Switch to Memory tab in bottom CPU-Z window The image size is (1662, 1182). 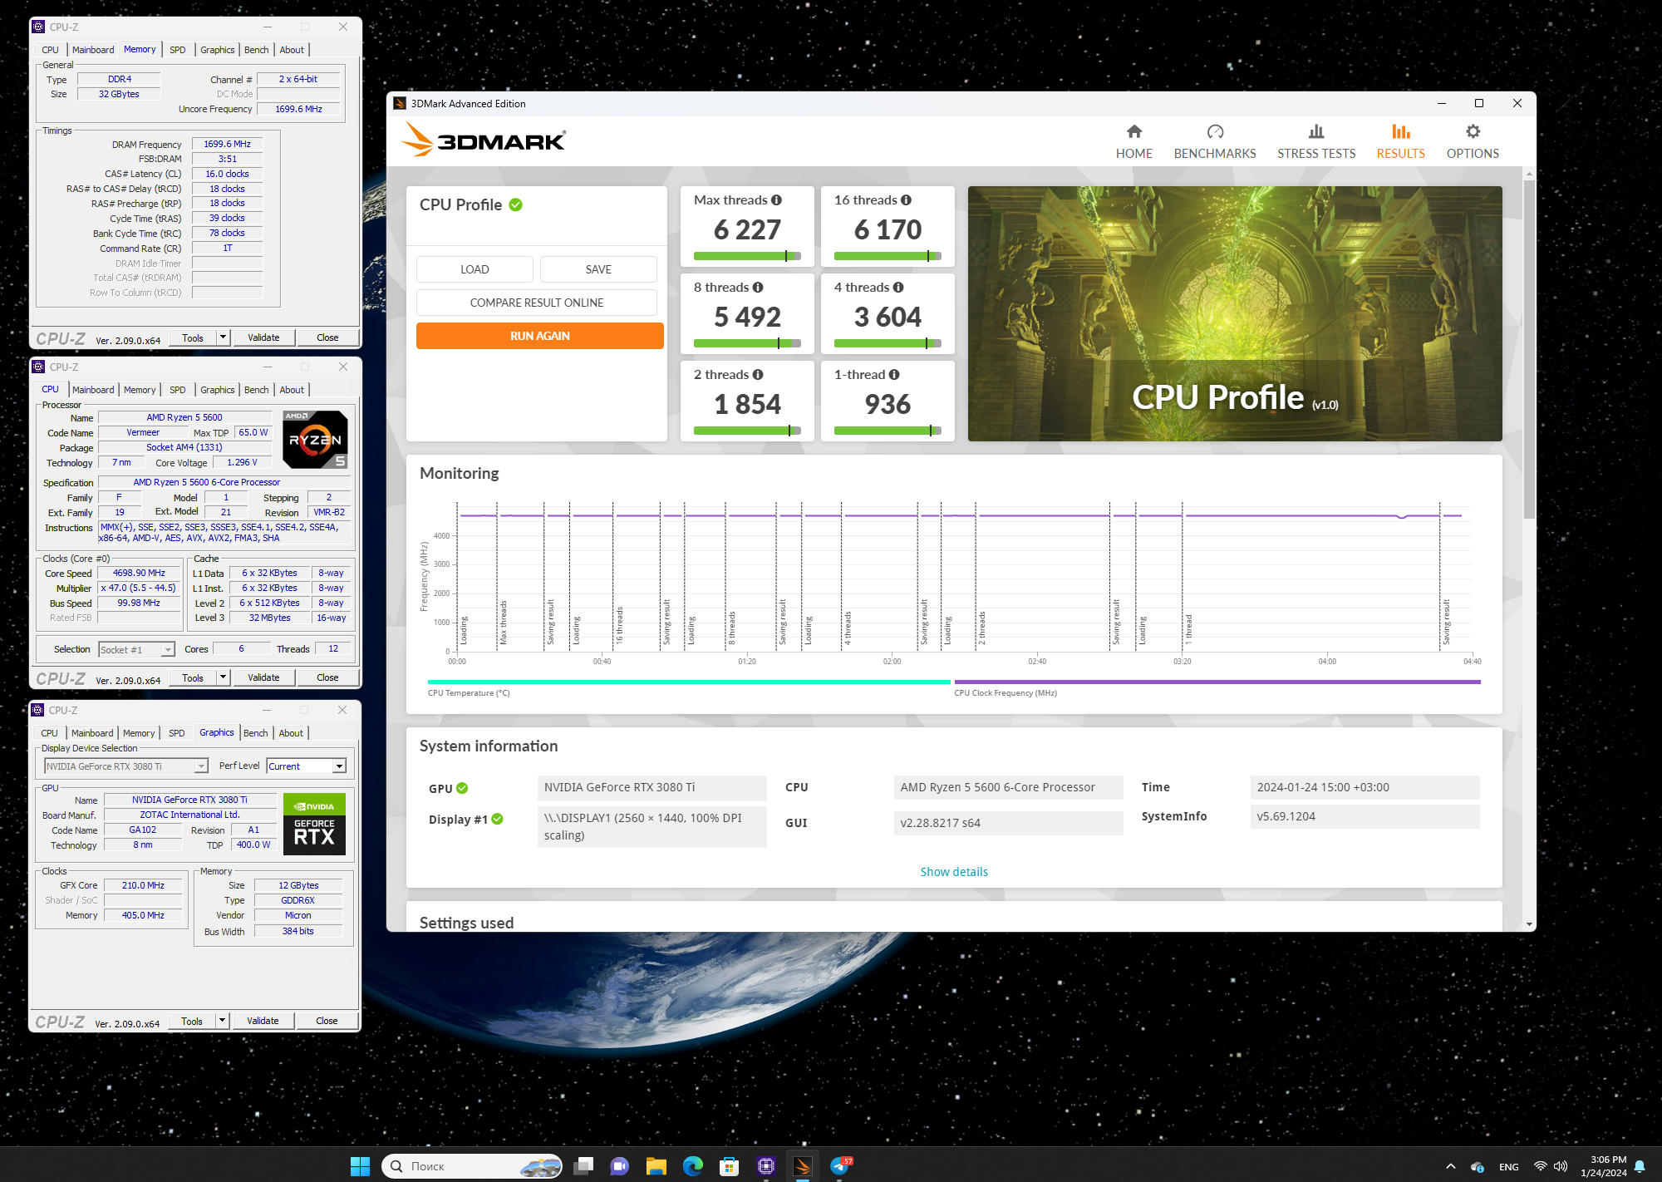pos(139,733)
